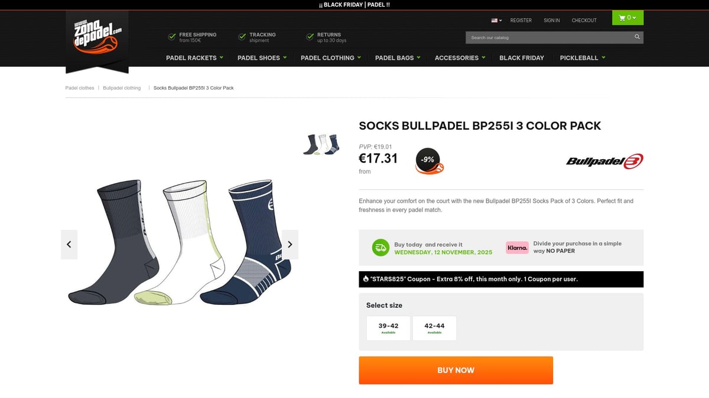Click the Bullpadel brand logo
709x398 pixels.
(x=604, y=160)
